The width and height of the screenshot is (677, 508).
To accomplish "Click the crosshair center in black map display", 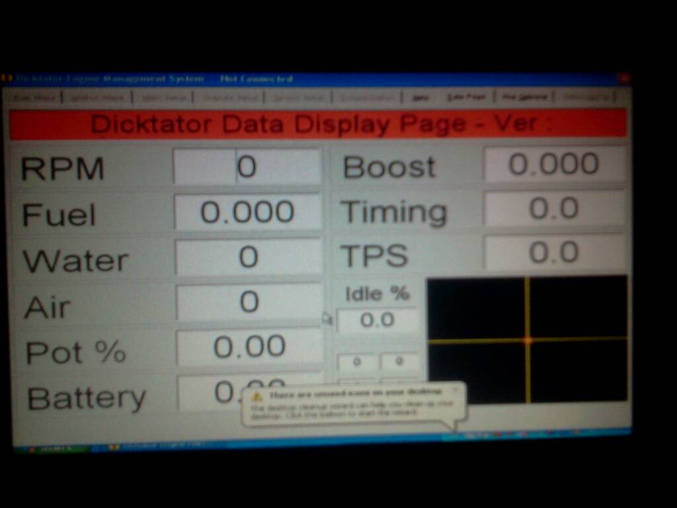I will tap(527, 340).
